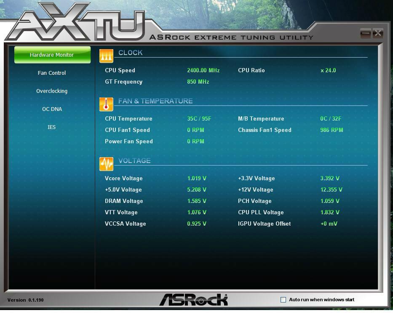This screenshot has height=313, width=393.
Task: Click the +12V Voltage value 12.355 V
Action: (332, 190)
